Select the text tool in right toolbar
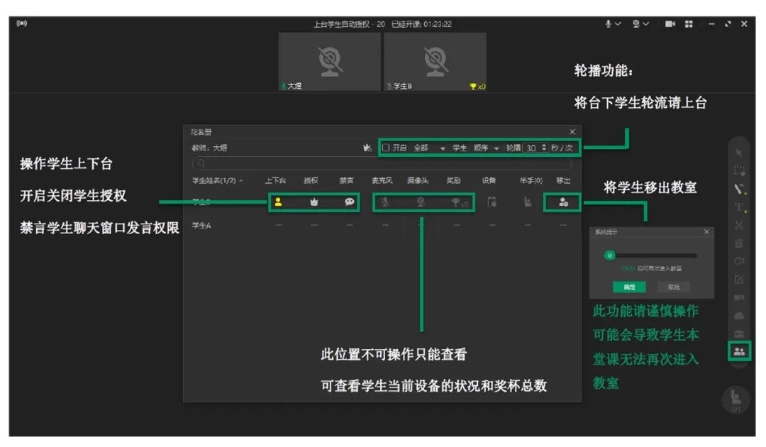Screen dimensions: 766x447 pos(739,207)
